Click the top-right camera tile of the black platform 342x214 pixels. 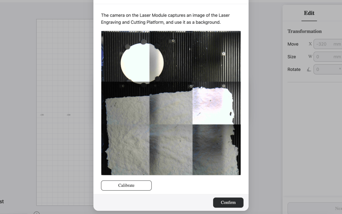217,56
